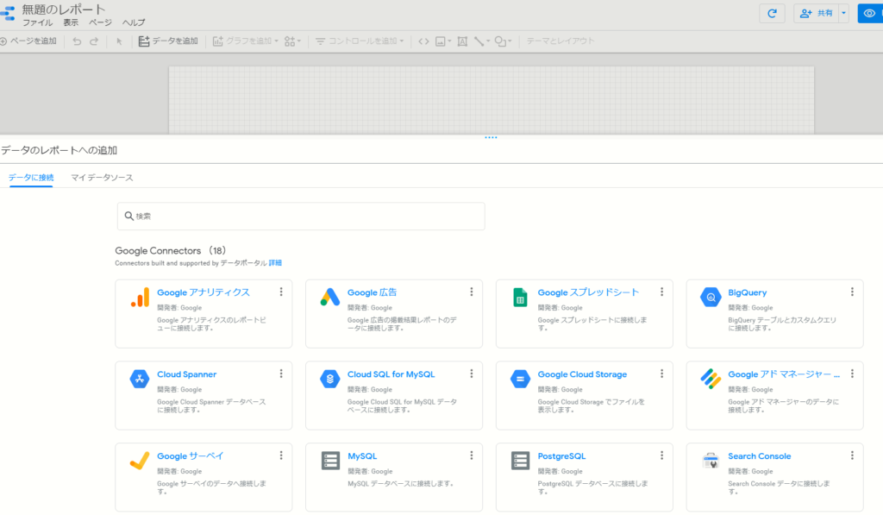This screenshot has width=883, height=515.
Task: Click the Data Studio logo icon
Action: click(x=8, y=14)
